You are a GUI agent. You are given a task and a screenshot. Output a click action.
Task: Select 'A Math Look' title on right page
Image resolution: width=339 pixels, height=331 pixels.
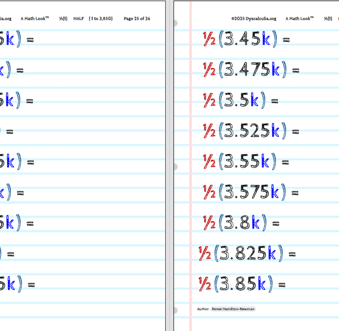(x=299, y=19)
